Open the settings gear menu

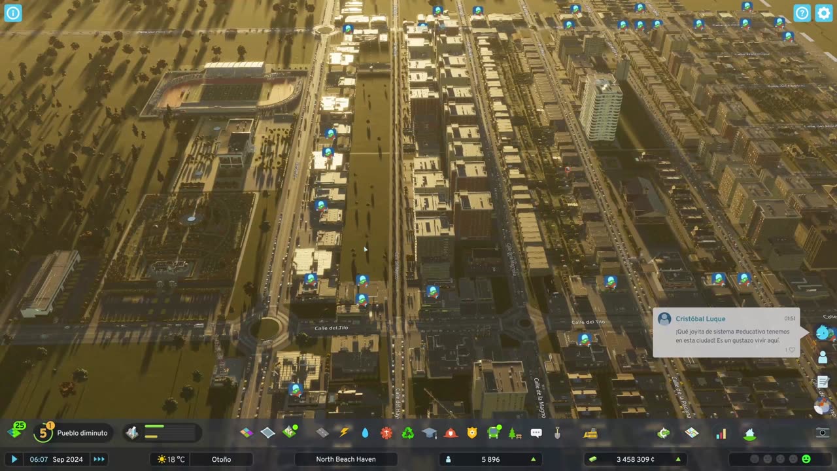(824, 13)
